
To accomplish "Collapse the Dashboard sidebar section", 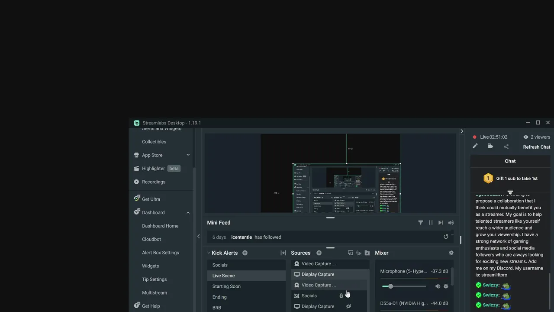I will pyautogui.click(x=188, y=213).
